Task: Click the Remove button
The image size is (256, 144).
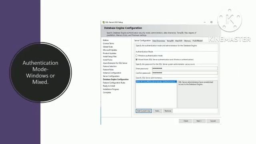Action: pyautogui.click(x=168, y=111)
